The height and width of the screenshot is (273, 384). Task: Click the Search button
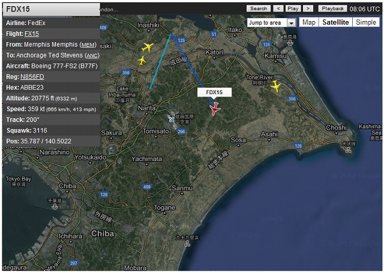click(259, 8)
